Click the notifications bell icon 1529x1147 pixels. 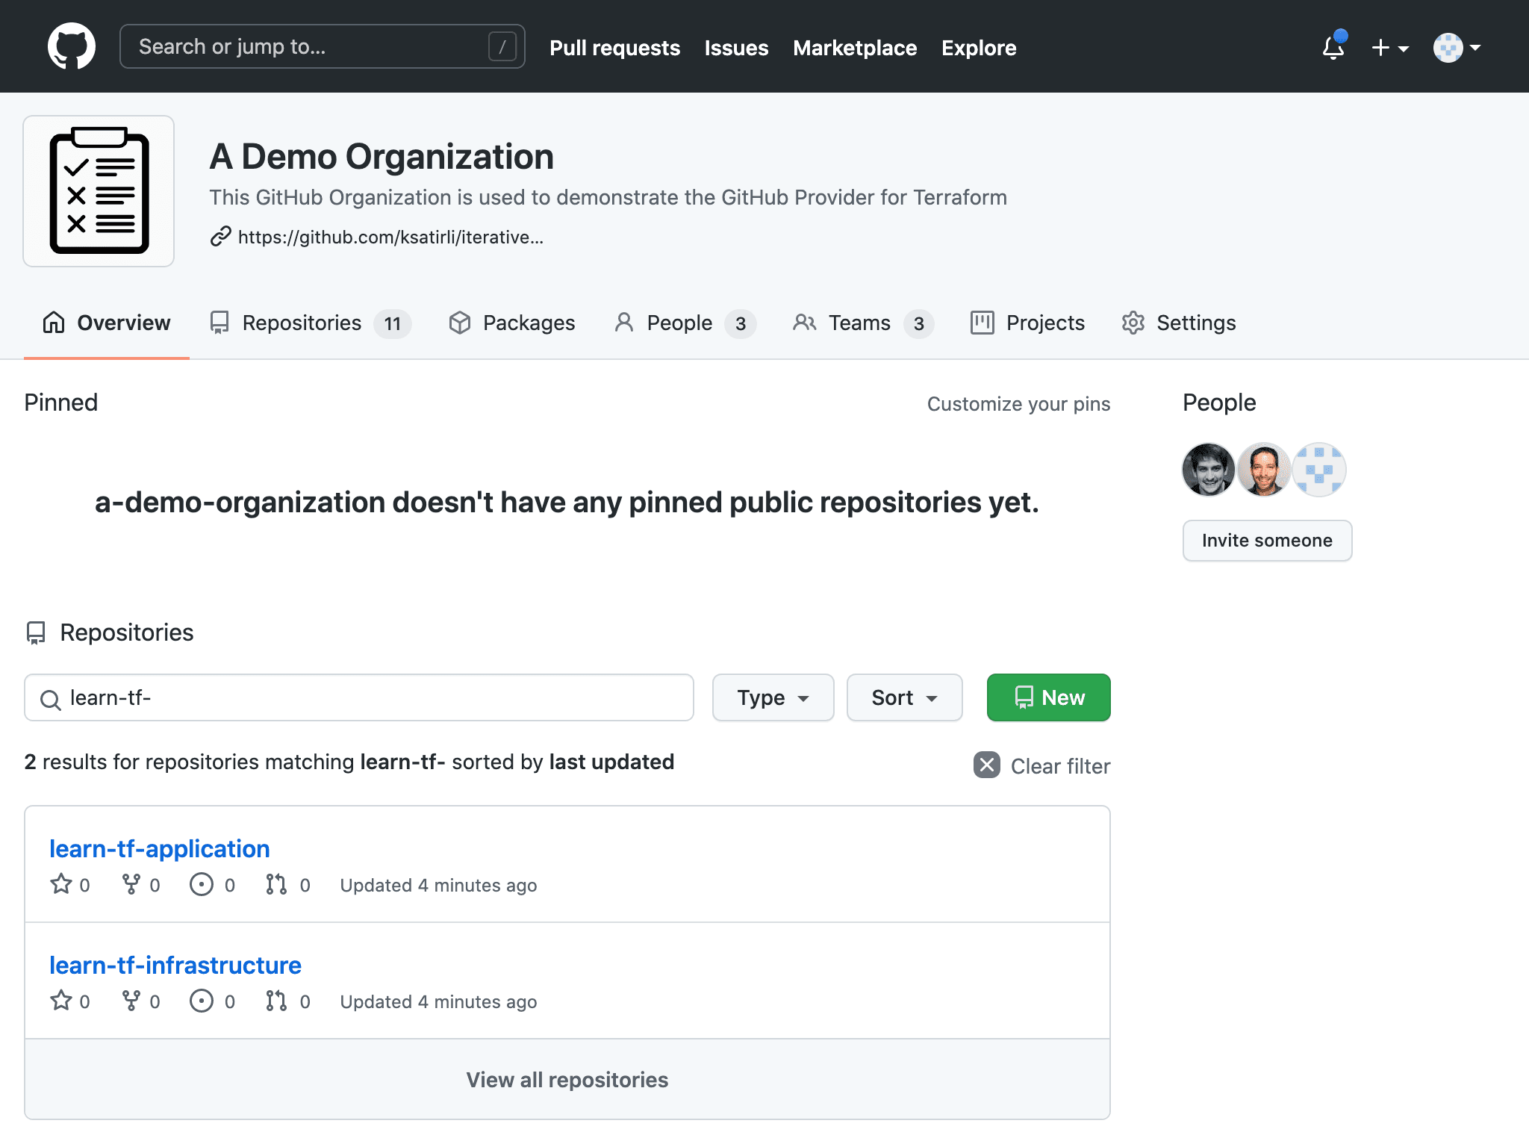pyautogui.click(x=1333, y=49)
